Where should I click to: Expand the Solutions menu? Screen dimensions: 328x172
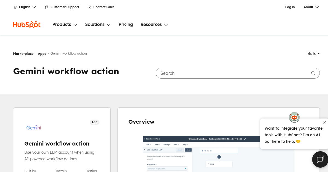(98, 25)
